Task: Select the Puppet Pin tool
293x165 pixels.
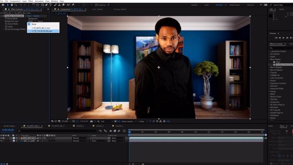Action: (73, 5)
